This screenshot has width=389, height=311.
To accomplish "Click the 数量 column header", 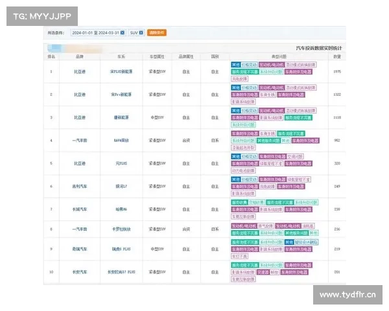I will click(337, 56).
